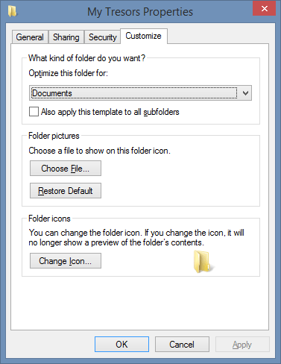The image size is (281, 364).
Task: Expand the folder type dropdown arrow
Action: point(245,93)
